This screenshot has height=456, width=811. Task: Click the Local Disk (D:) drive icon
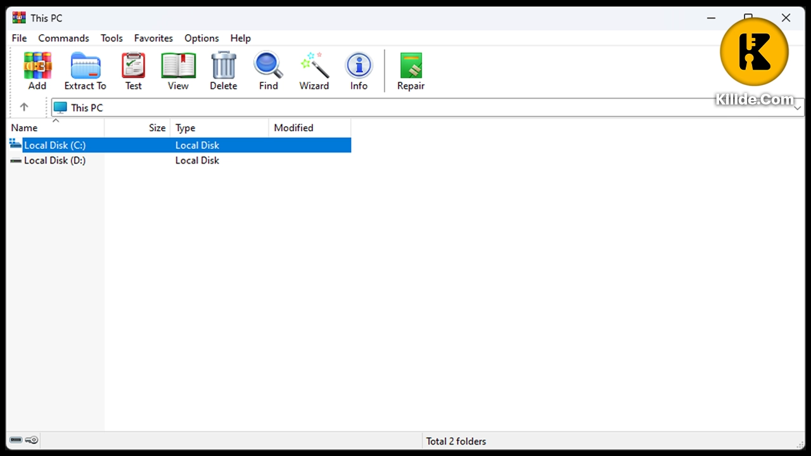coord(16,160)
